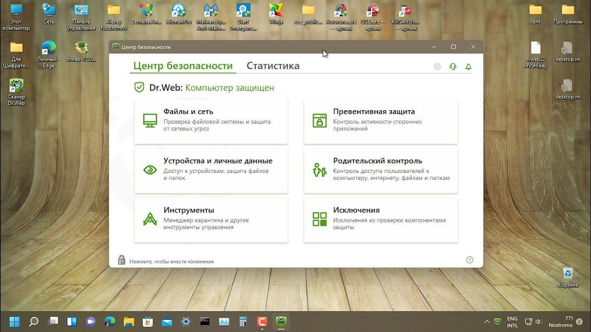Open the Widgets taskbar icon
The height and width of the screenshot is (332, 591).
click(72, 321)
